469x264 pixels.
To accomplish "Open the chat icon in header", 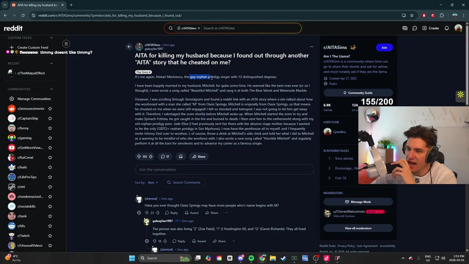I will pyautogui.click(x=415, y=28).
